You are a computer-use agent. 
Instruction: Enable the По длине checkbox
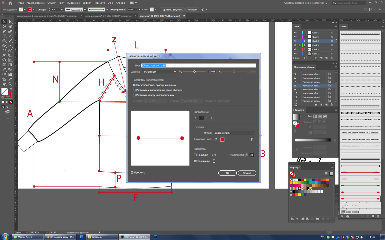(195, 155)
